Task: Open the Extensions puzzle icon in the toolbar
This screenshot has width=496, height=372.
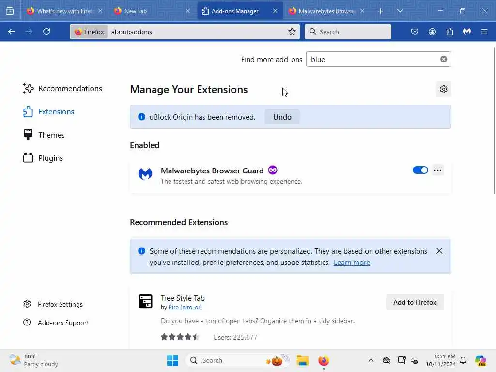Action: coord(449,31)
